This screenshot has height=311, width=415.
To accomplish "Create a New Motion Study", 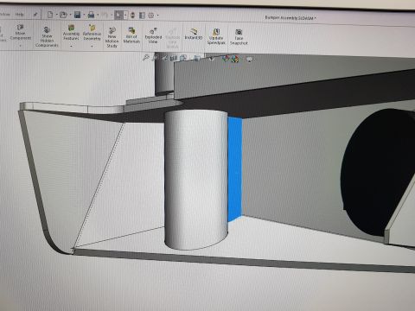I will (112, 37).
